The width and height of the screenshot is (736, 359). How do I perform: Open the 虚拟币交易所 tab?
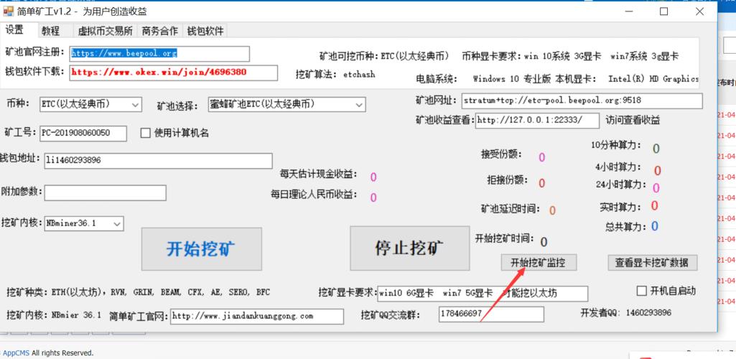[x=105, y=31]
